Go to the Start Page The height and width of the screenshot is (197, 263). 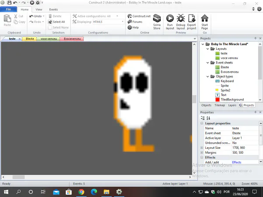(204, 22)
